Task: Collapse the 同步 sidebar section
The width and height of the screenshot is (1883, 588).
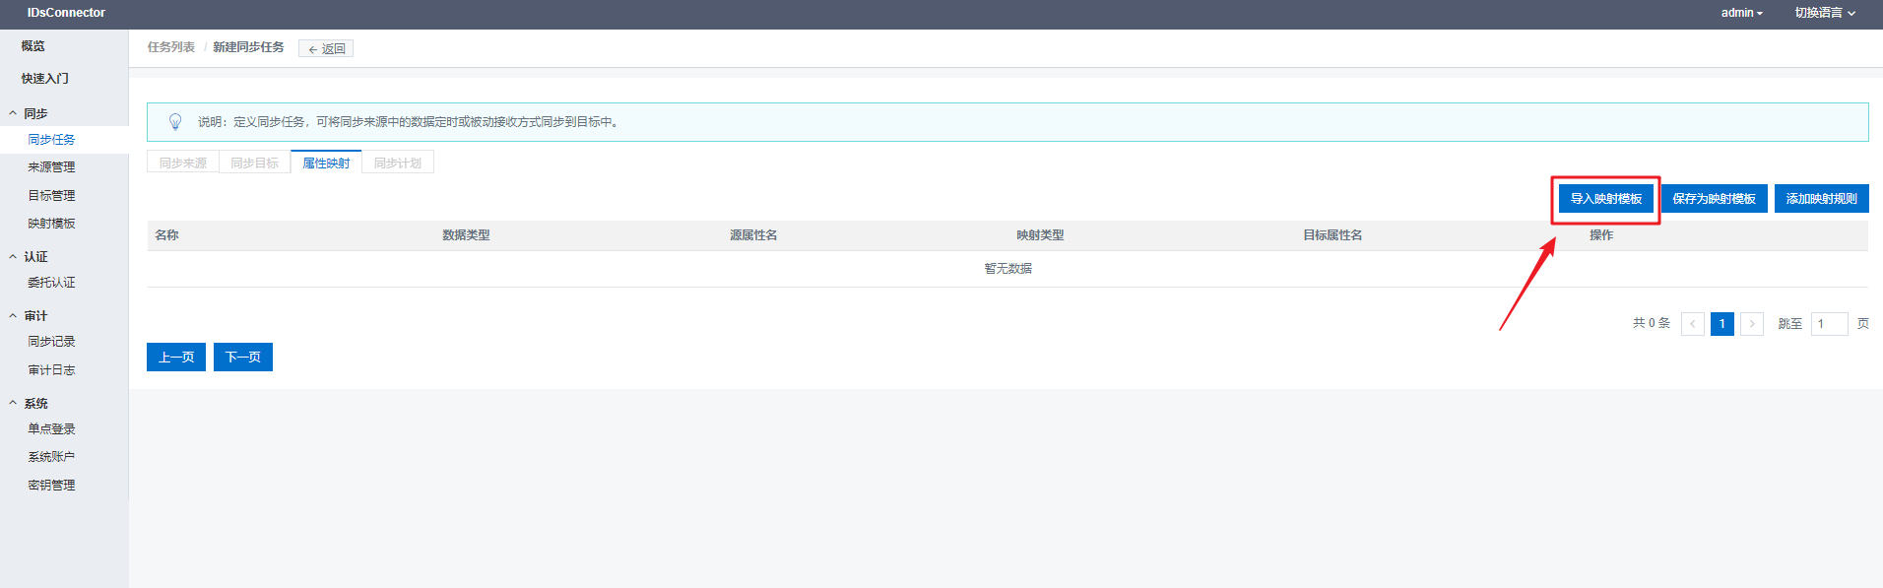Action: tap(14, 113)
